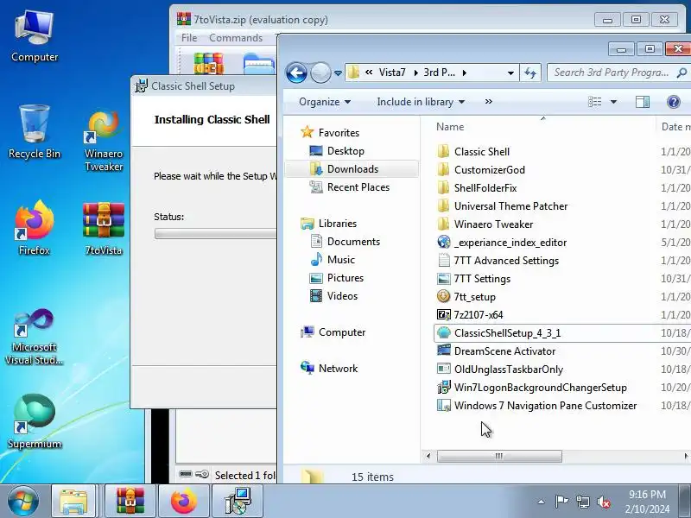Click the Change your view icon

coord(595,102)
